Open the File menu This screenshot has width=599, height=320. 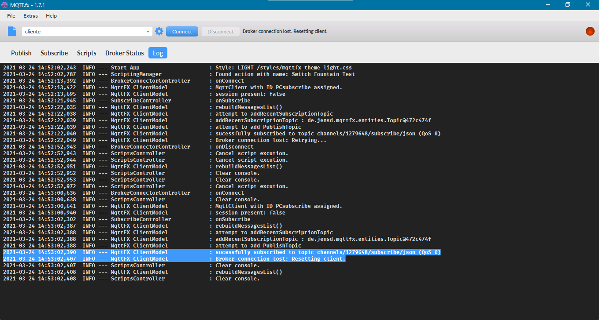tap(11, 16)
